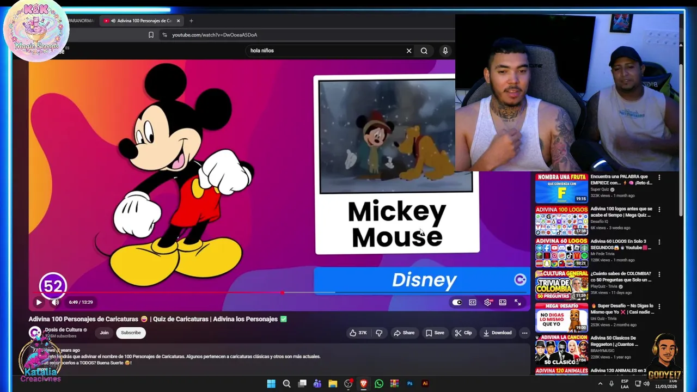
Task: Open the Dosis de Cultura channel name
Action: click(x=63, y=329)
